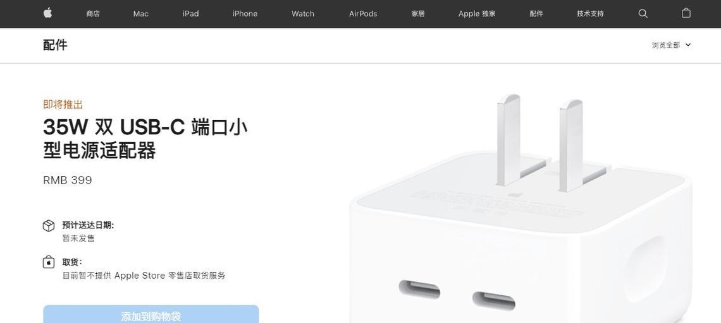Open the 家居 navigation item
Screen dimensions: 721x323
click(x=418, y=14)
